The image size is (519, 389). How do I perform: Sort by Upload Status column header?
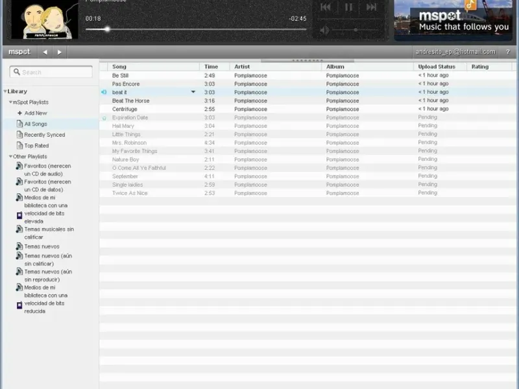coord(440,67)
